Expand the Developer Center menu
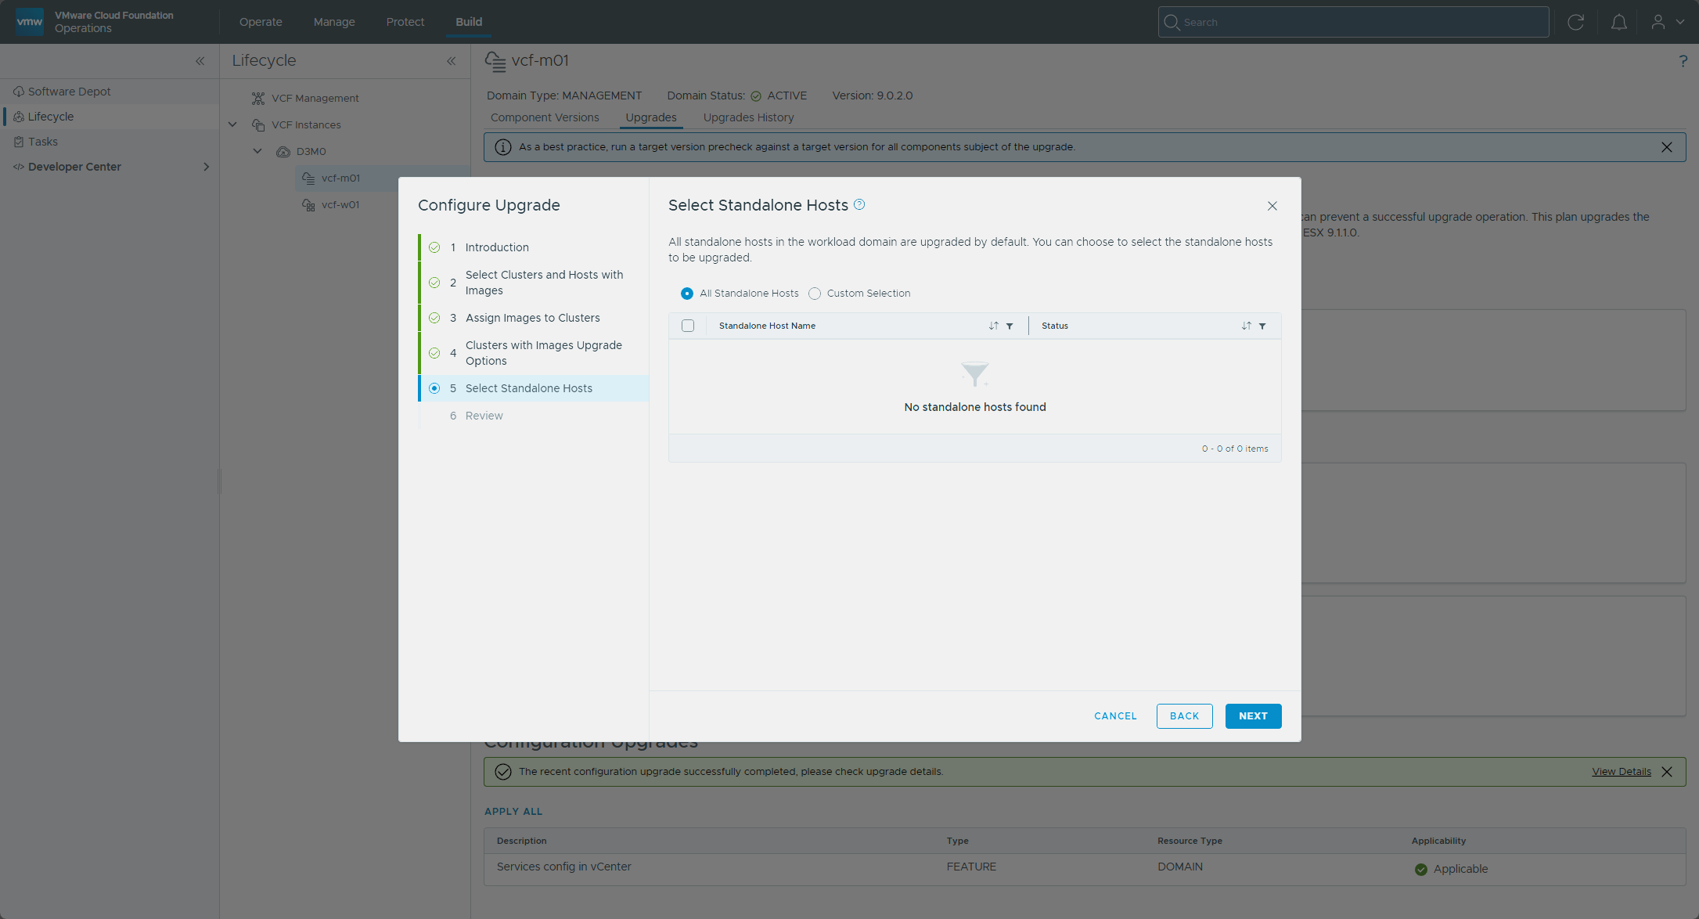Screen dimensions: 1699x919 [207, 167]
